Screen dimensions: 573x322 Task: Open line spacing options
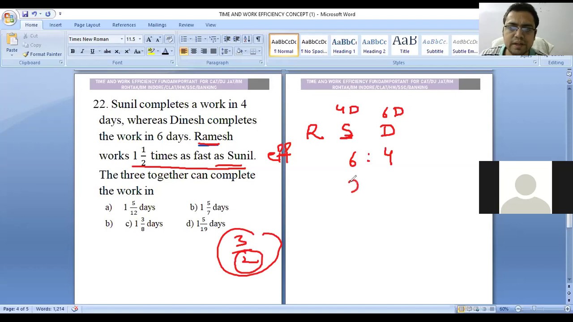point(226,51)
